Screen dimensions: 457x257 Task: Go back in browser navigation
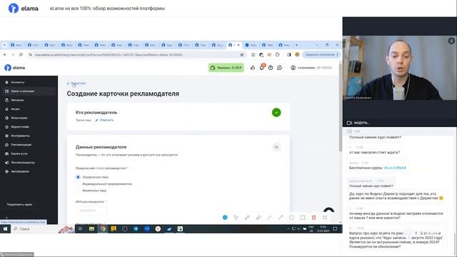click(x=5, y=54)
